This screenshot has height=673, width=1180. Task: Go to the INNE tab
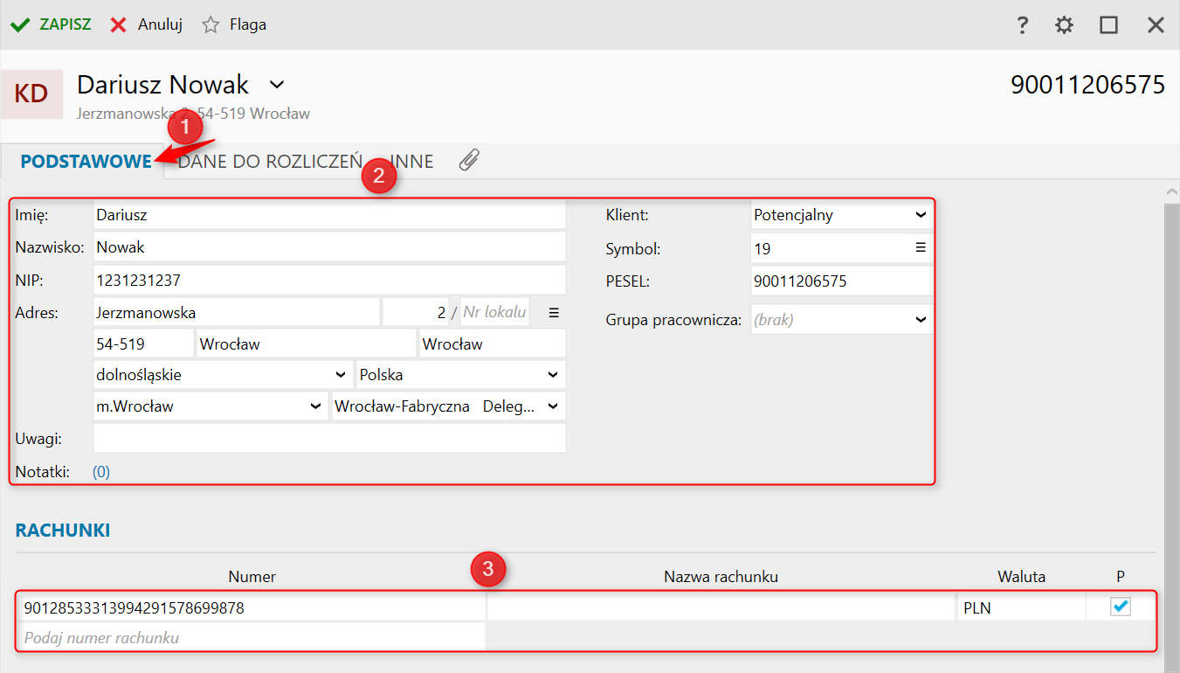[411, 162]
